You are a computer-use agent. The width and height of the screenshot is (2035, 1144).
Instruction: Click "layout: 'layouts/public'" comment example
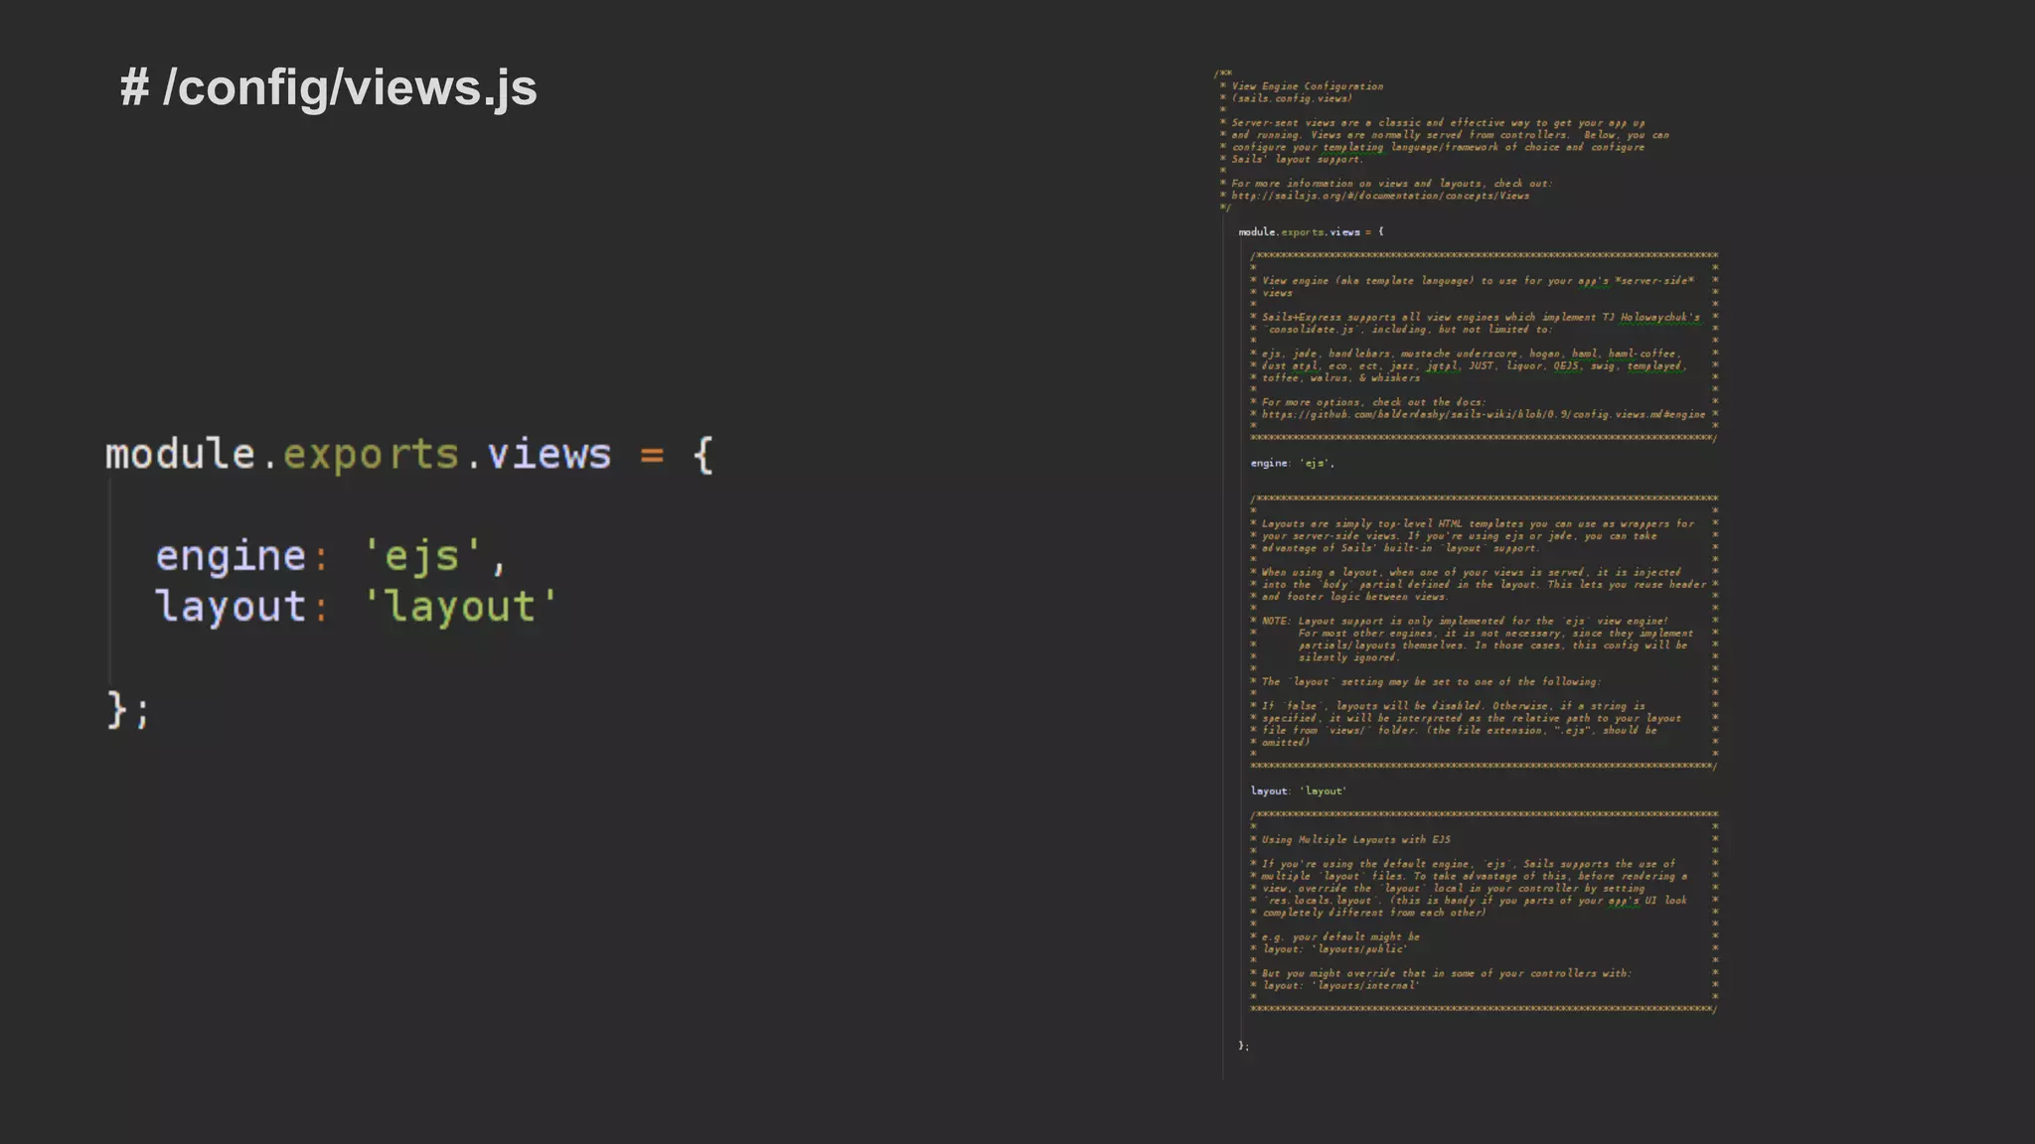[1334, 949]
